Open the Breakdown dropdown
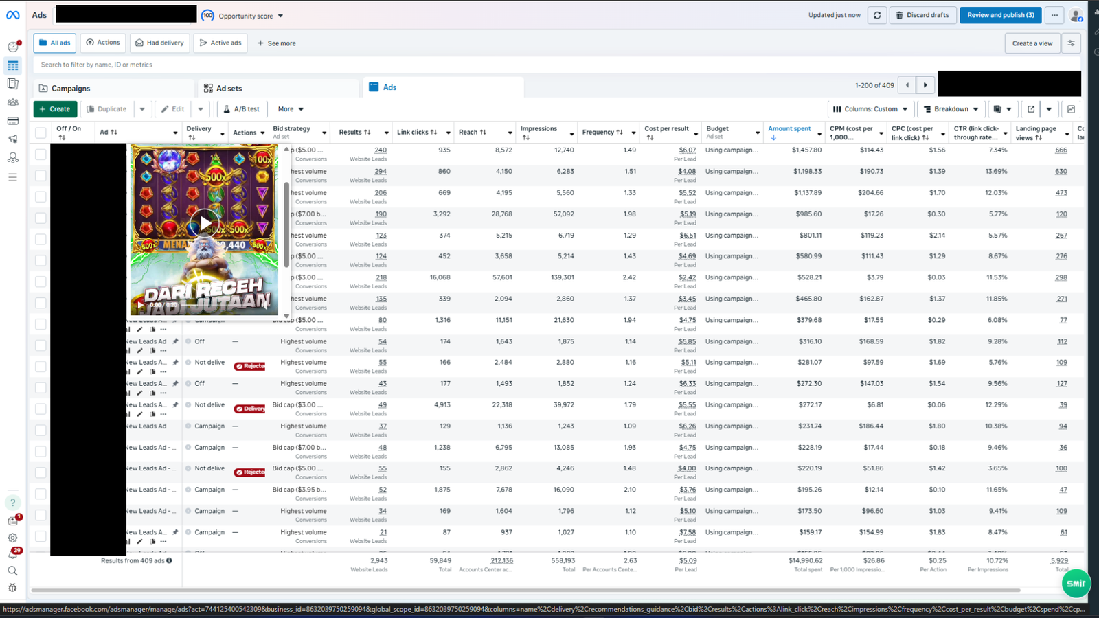The height and width of the screenshot is (618, 1099). click(951, 109)
